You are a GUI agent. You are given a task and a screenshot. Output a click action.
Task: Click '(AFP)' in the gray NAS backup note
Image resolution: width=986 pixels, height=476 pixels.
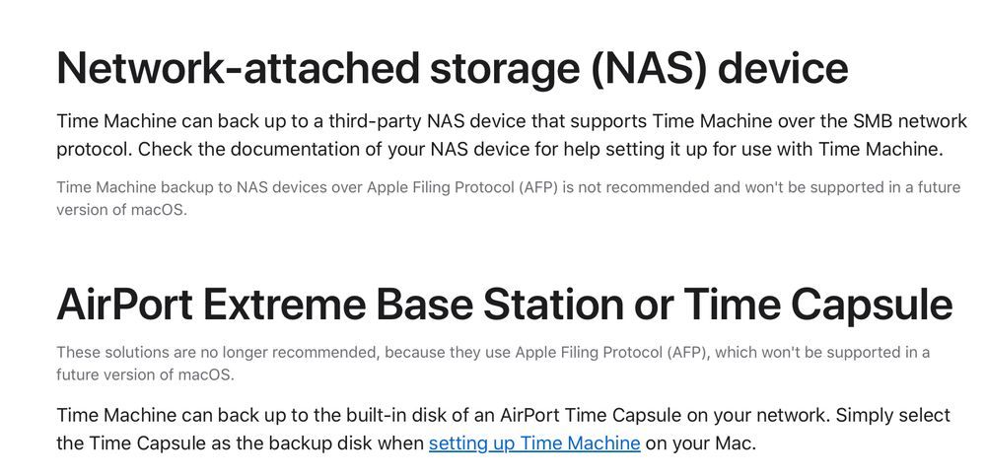coord(539,186)
